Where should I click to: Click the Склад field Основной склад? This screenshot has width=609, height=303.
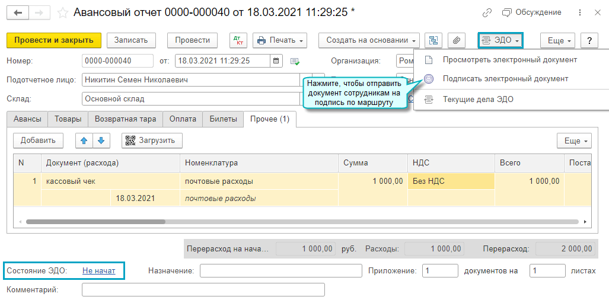pos(191,98)
